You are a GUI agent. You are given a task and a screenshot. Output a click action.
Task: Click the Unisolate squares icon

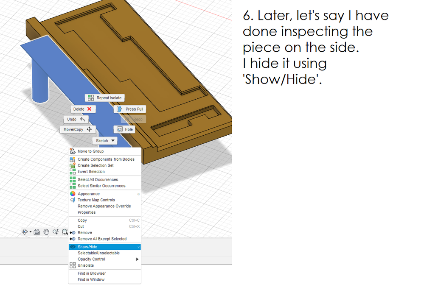[73, 265]
